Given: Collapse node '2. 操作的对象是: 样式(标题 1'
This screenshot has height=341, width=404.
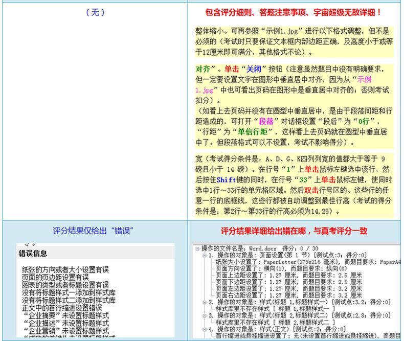Looking at the screenshot, I should [205, 302].
